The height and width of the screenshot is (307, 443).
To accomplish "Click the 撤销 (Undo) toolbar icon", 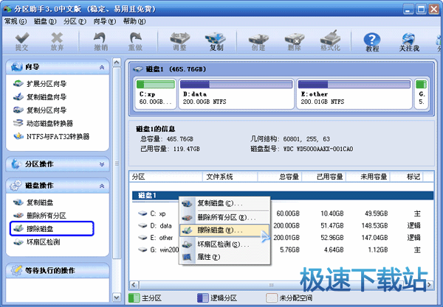I will coord(100,41).
